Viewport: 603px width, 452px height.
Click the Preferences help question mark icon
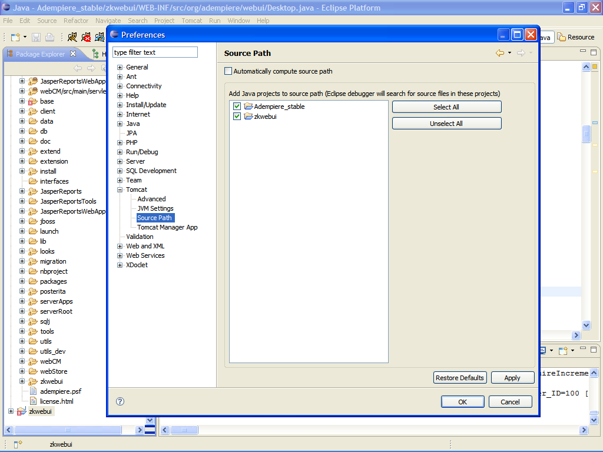pyautogui.click(x=120, y=401)
